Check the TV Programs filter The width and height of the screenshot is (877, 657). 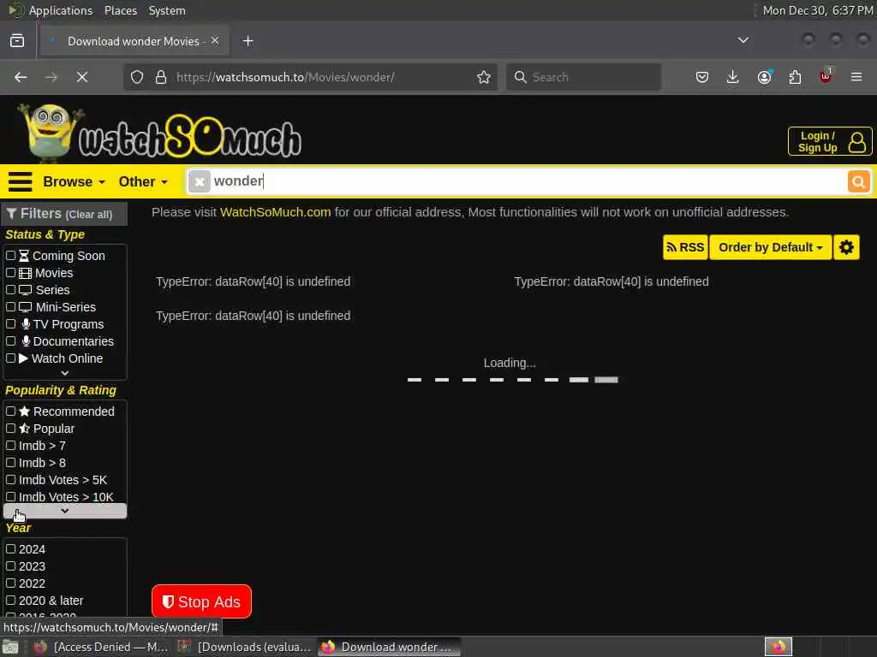pyautogui.click(x=10, y=324)
